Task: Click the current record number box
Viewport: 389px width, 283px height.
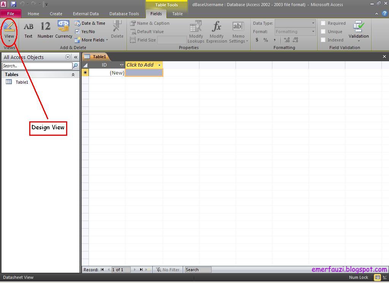Action: (121, 270)
